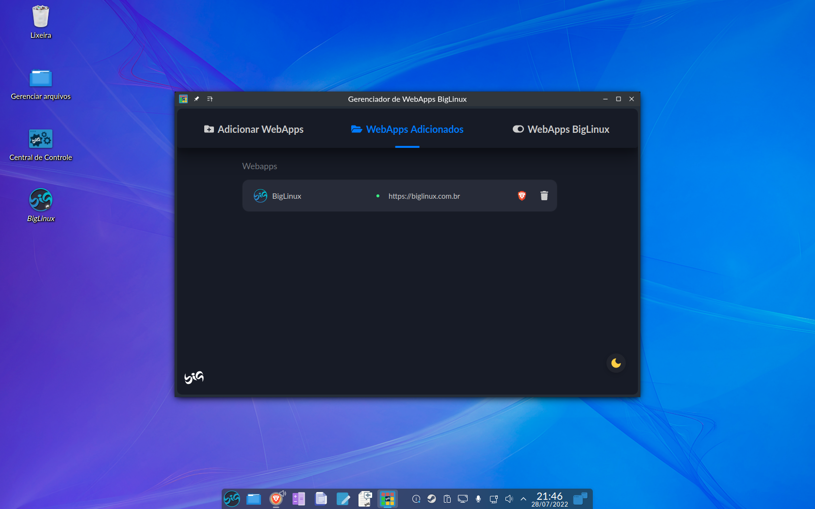Minimize the Gerenciador de WebApps window
Viewport: 815px width, 509px height.
click(605, 99)
